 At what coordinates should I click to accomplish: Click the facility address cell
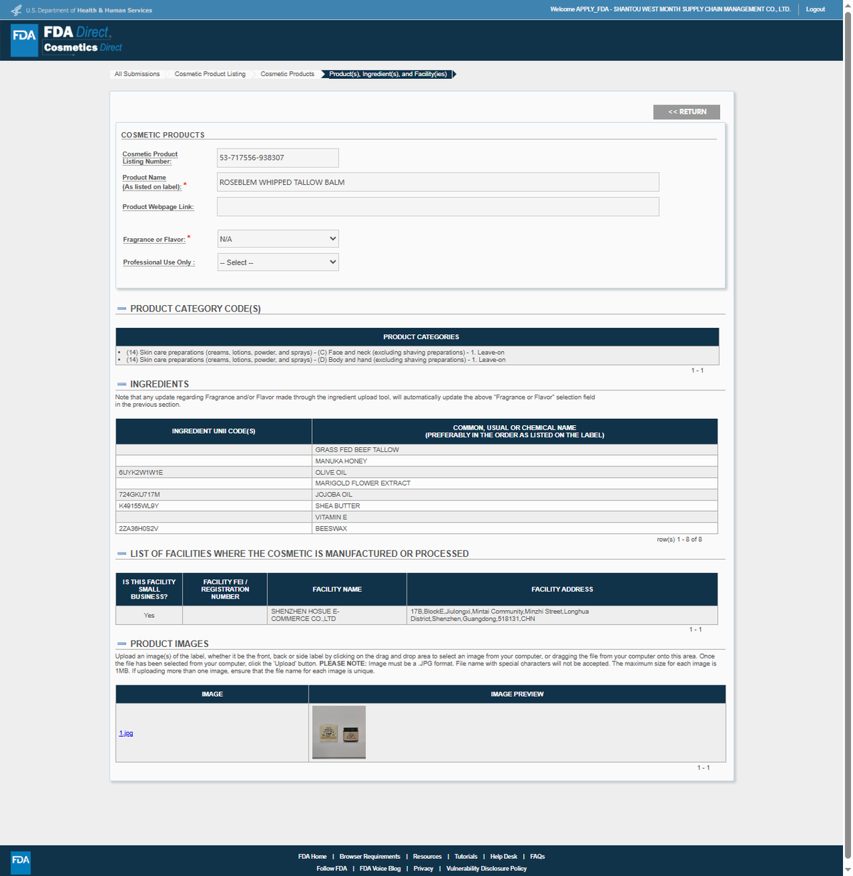562,615
